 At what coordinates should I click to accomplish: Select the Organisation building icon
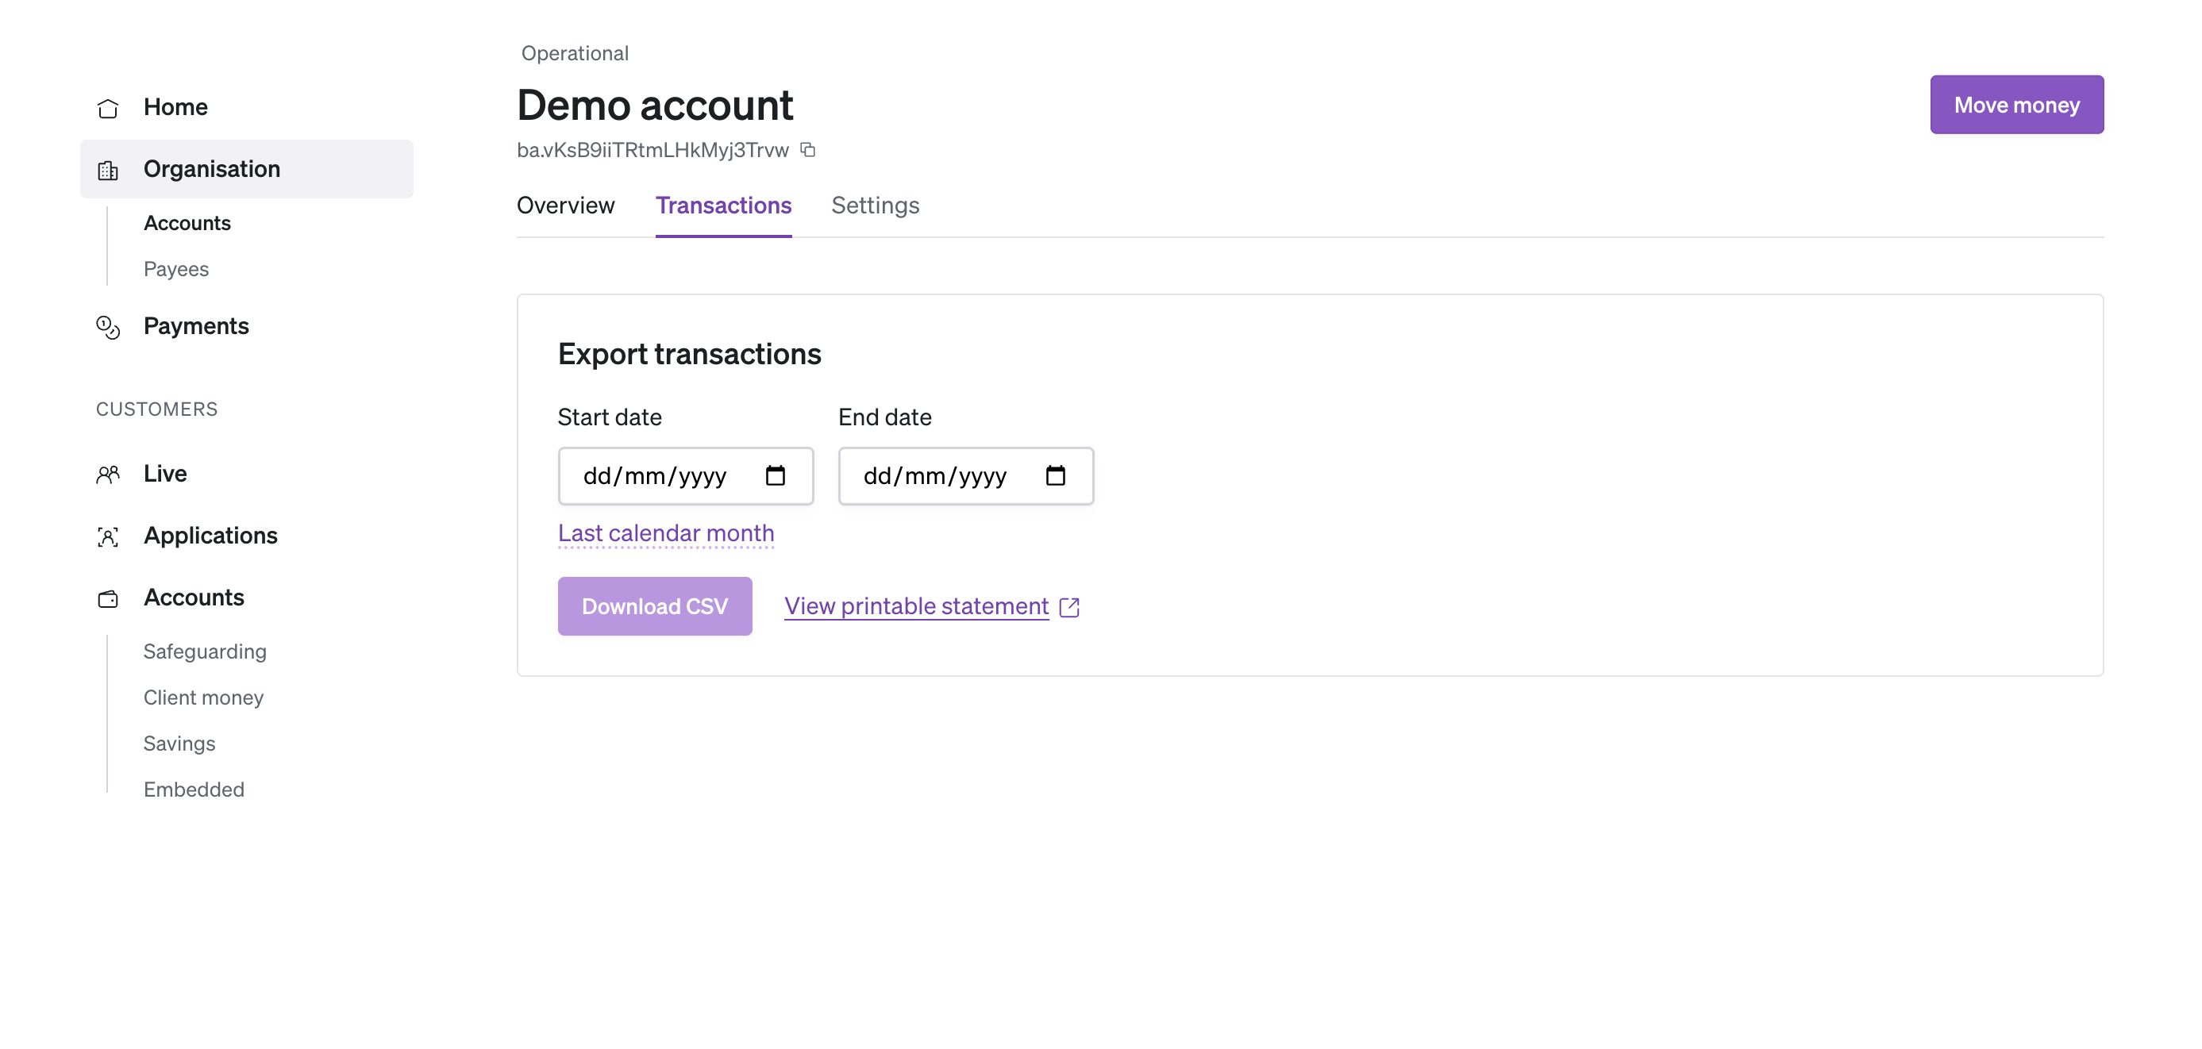tap(109, 169)
